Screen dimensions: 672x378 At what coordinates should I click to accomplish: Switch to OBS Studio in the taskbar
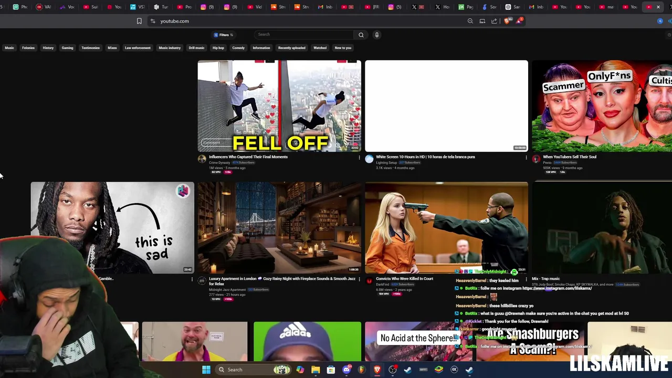coord(393,370)
